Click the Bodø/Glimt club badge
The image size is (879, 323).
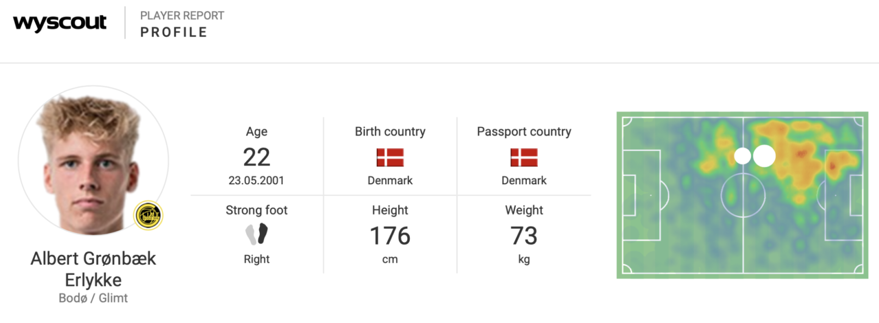point(148,215)
